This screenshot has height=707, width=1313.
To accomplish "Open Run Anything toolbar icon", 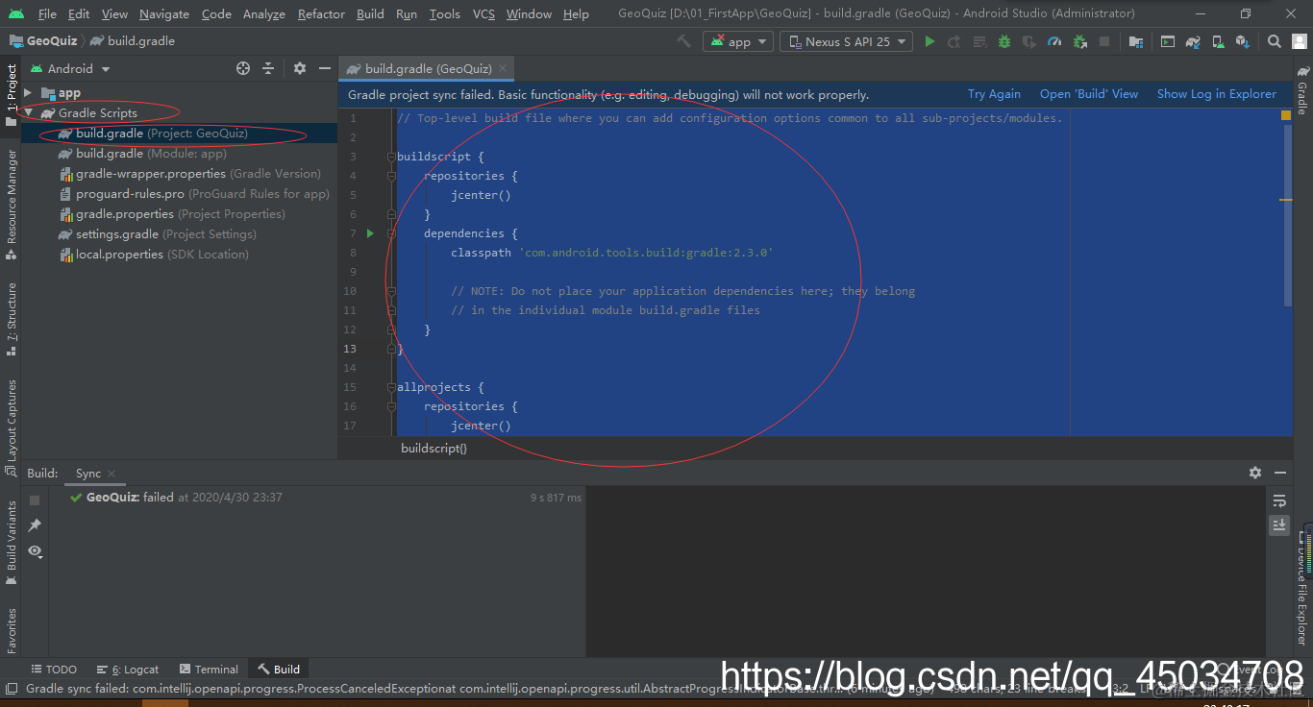I will click(x=1168, y=41).
